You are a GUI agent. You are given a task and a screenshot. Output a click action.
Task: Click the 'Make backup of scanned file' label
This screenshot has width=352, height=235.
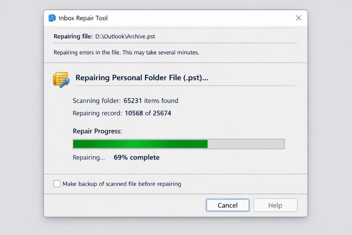[122, 184]
